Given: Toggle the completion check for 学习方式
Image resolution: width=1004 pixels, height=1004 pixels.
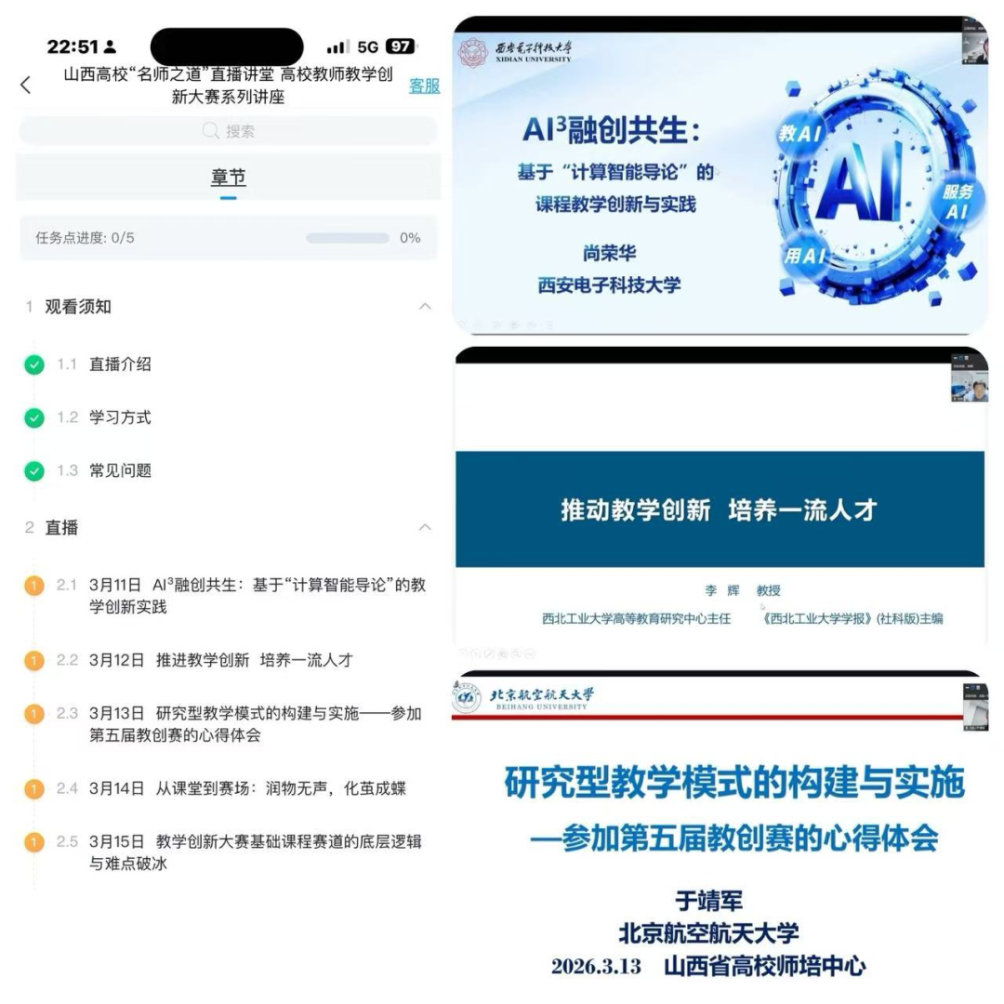Looking at the screenshot, I should pyautogui.click(x=35, y=418).
